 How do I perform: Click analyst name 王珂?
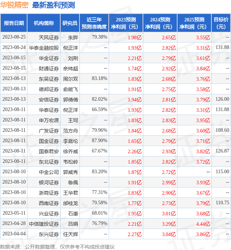pyautogui.click(x=73, y=120)
